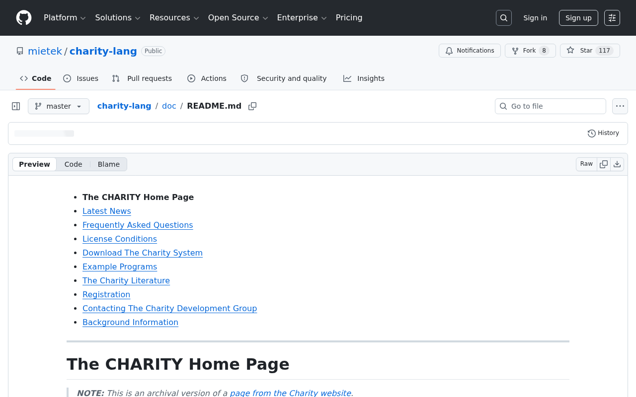The height and width of the screenshot is (397, 636).
Task: Open the Background Information link
Action: tap(130, 323)
